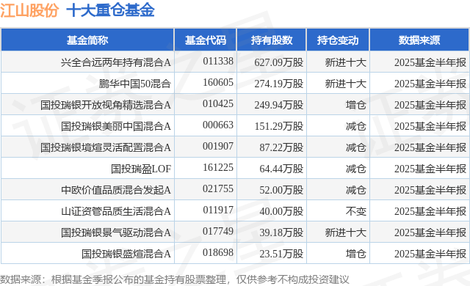Select fund 兴全合远两年持有混合A
The image size is (470, 286).
116,62
